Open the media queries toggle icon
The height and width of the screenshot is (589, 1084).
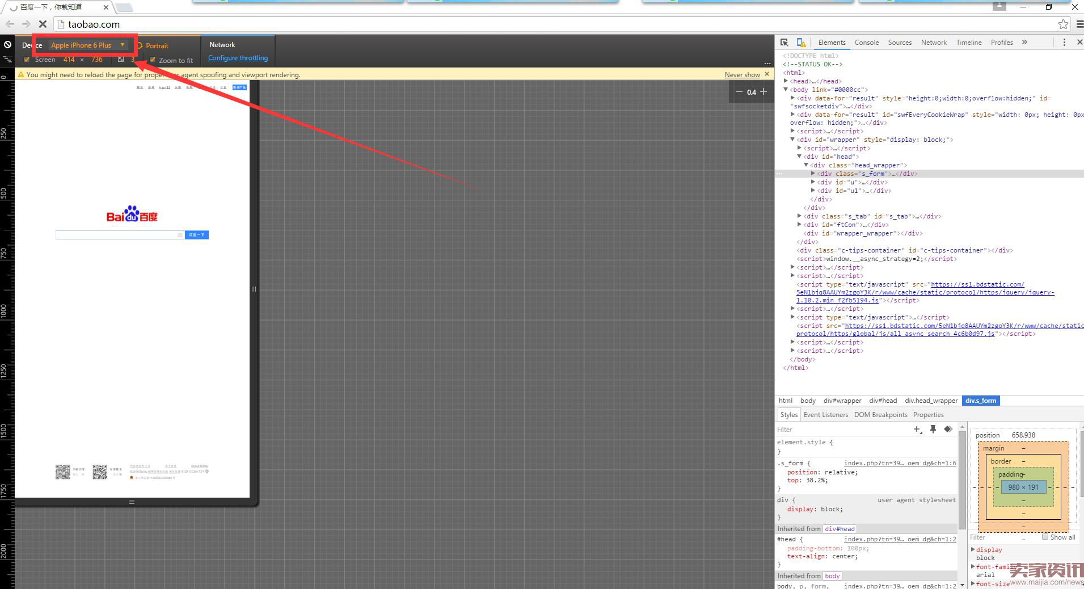(7, 59)
